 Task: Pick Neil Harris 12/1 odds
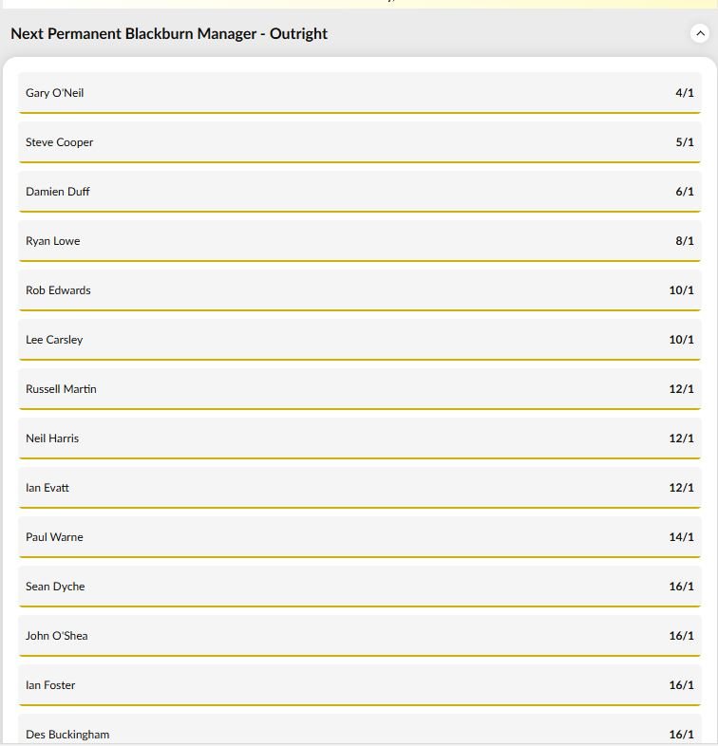[x=360, y=438]
